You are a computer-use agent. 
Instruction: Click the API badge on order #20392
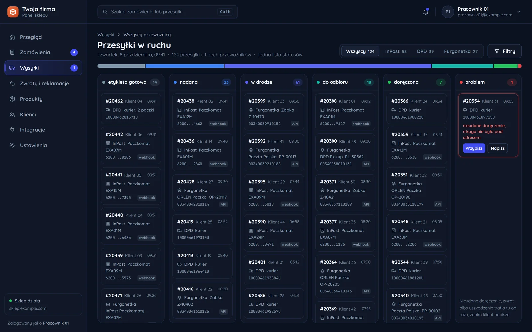pyautogui.click(x=295, y=164)
